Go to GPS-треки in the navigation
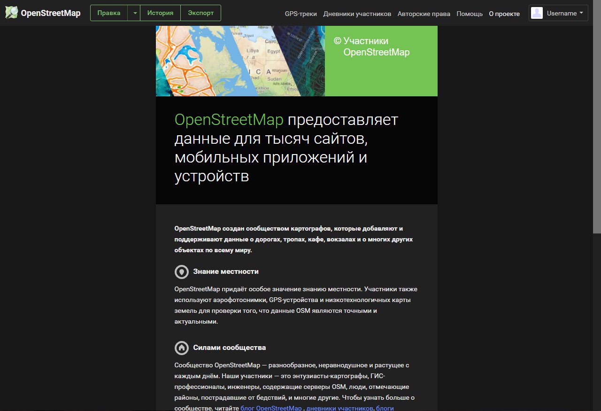601x411 pixels. (301, 14)
